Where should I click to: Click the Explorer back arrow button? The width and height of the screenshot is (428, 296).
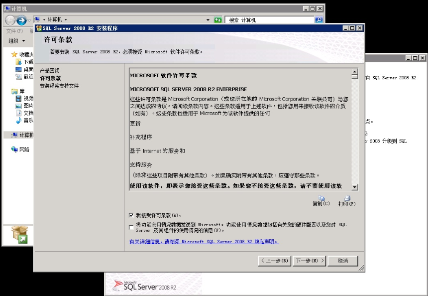10,20
